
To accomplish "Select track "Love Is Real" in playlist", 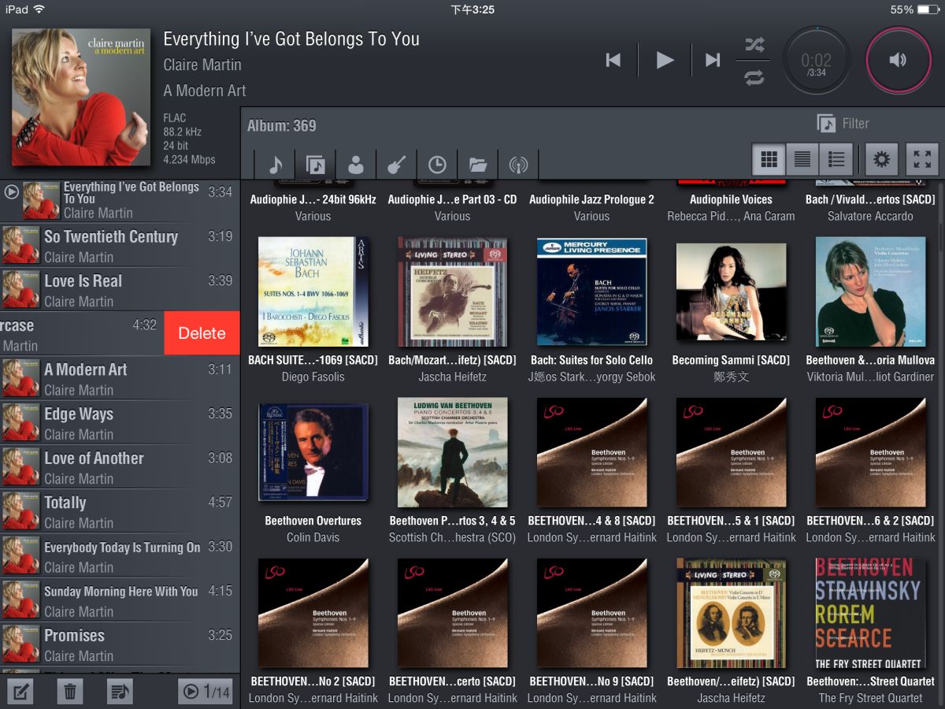I will (120, 289).
